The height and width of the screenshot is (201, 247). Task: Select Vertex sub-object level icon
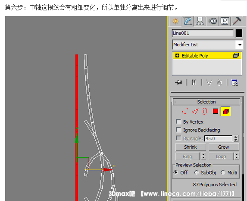pyautogui.click(x=185, y=111)
